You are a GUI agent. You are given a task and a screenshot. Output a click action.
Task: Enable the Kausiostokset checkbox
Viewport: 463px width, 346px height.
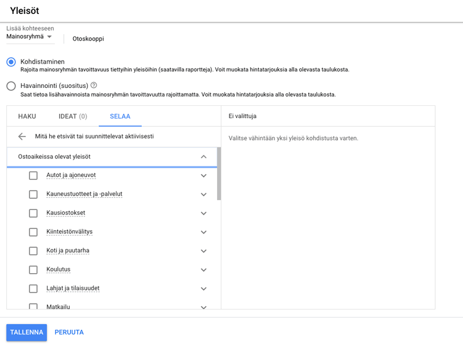pos(33,213)
